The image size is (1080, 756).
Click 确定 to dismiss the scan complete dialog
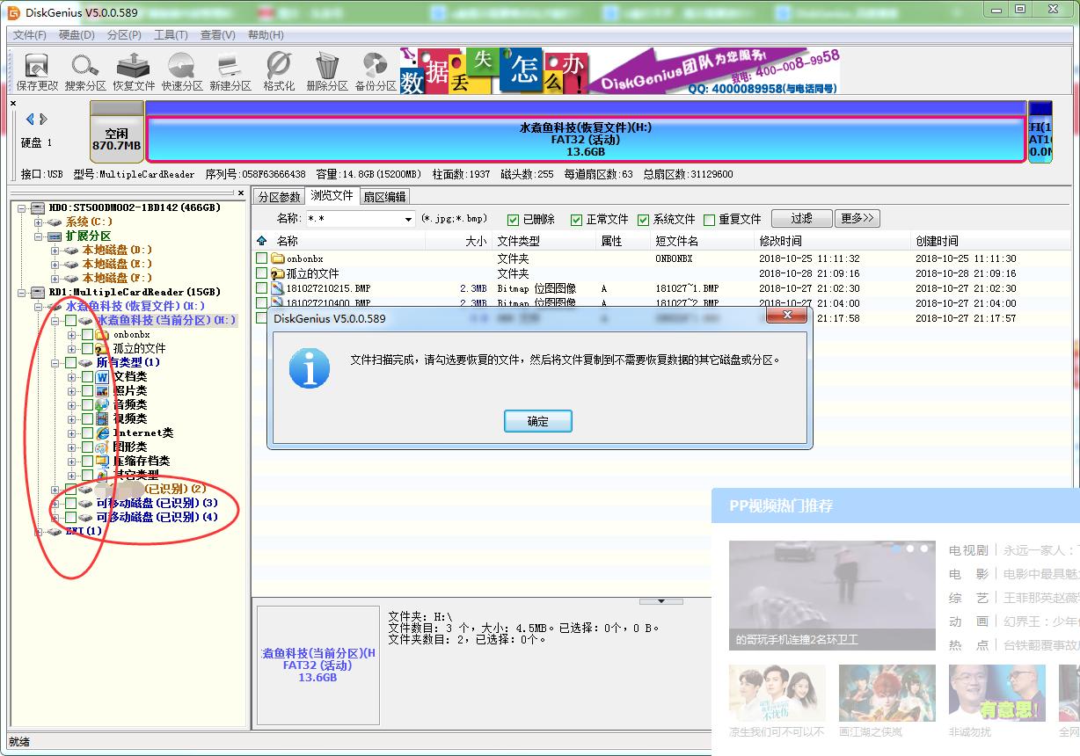click(x=537, y=421)
